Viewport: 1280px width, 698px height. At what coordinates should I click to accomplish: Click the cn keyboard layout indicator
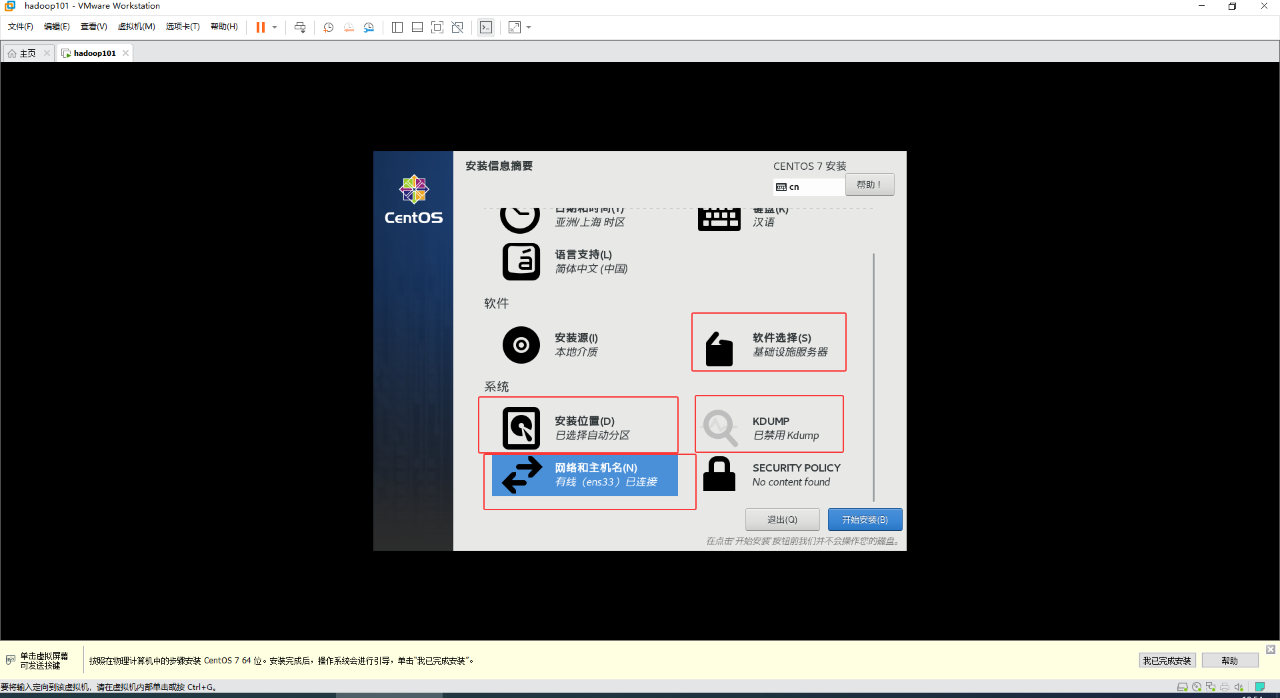coord(809,187)
